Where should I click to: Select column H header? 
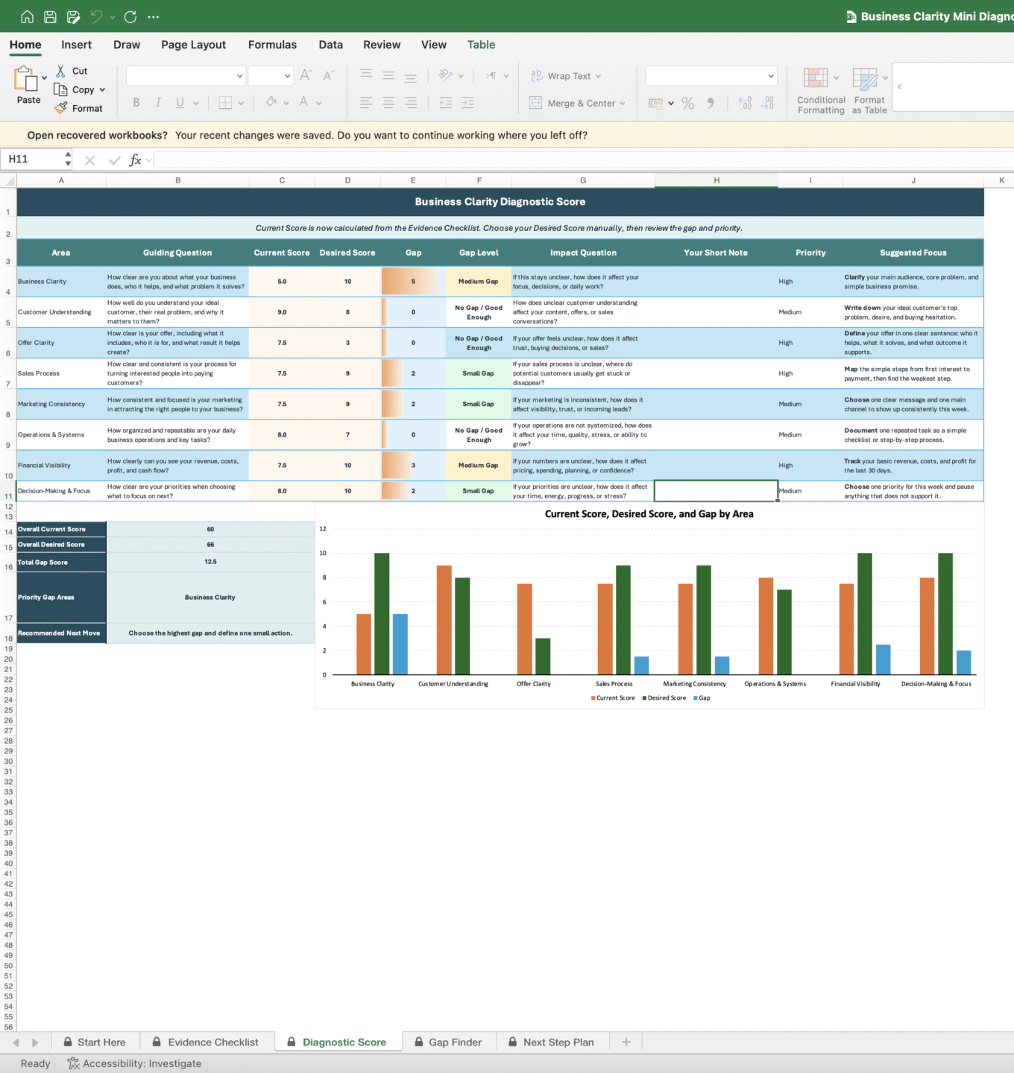coord(716,180)
